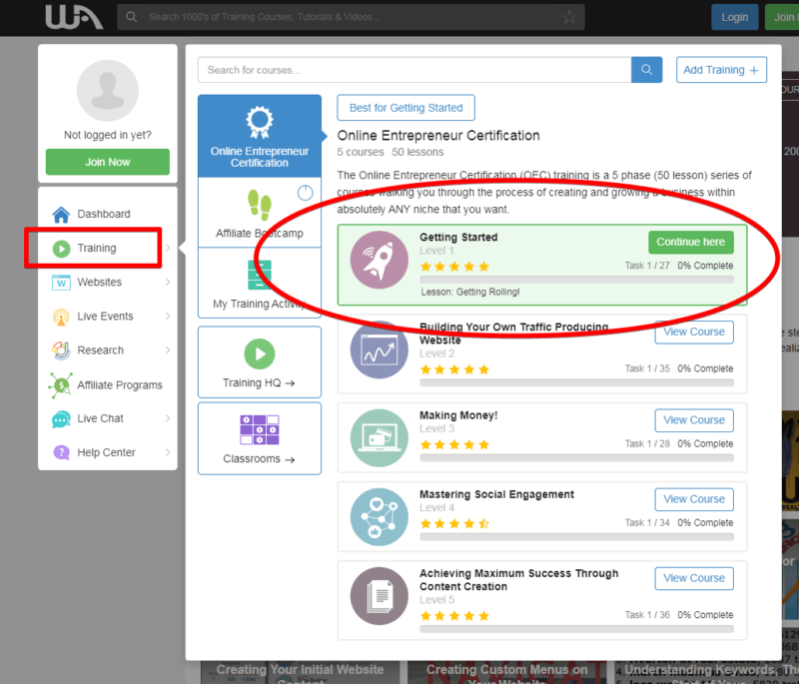This screenshot has height=684, width=799.
Task: Click the Best for Getting Started button
Action: pyautogui.click(x=406, y=108)
